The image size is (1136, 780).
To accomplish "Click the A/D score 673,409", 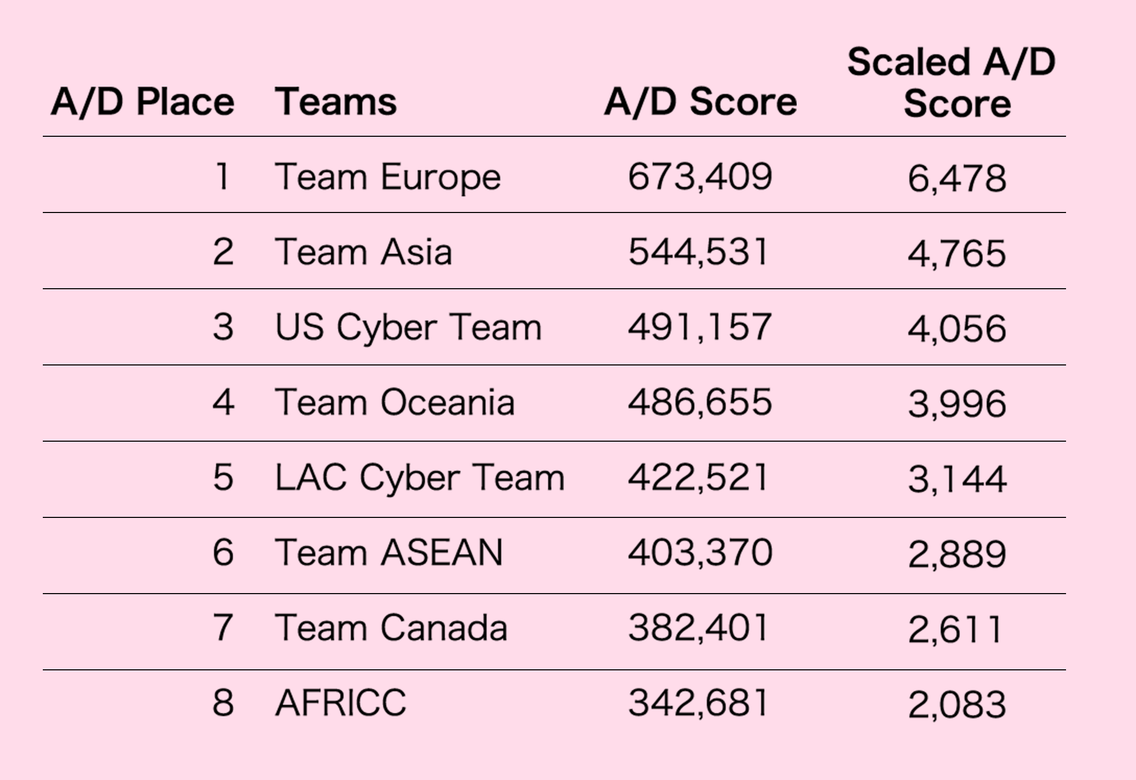I will pos(700,177).
